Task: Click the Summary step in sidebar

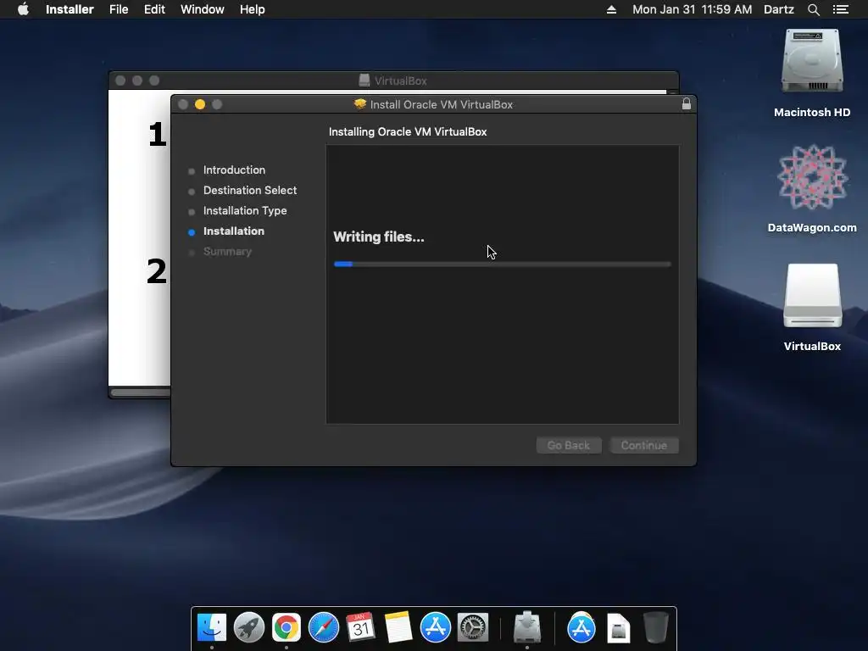Action: 227,251
